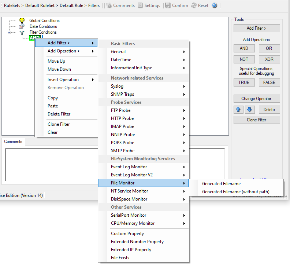290x264 pixels.
Task: Select the File Exists filter
Action: [120, 258]
